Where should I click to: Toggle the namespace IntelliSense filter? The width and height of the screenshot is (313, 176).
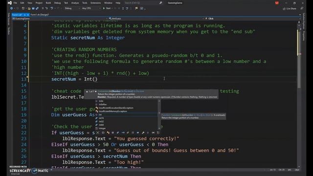103,132
